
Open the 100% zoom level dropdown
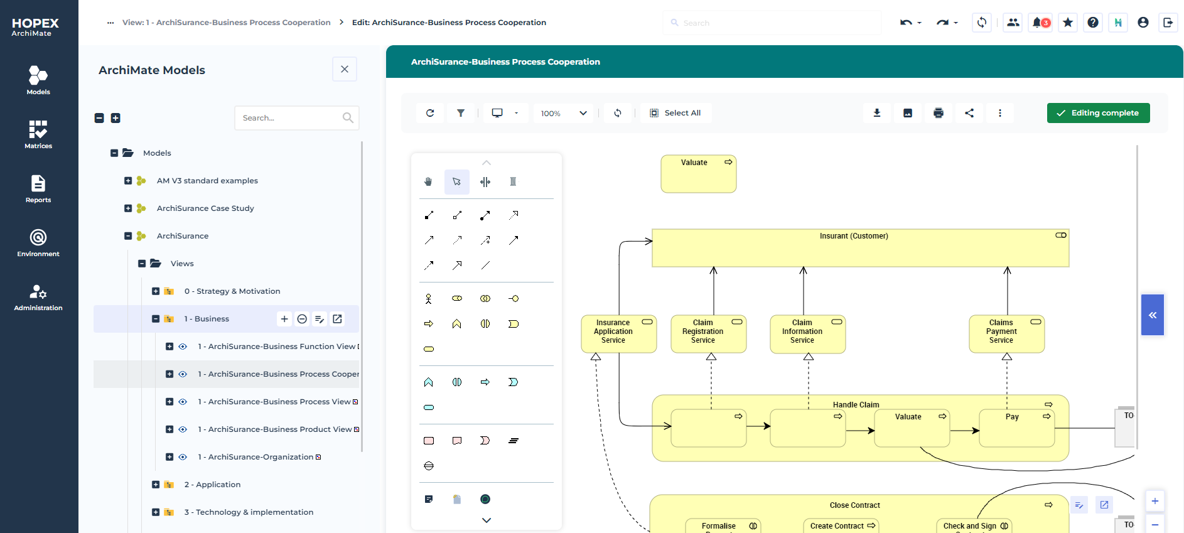[564, 113]
